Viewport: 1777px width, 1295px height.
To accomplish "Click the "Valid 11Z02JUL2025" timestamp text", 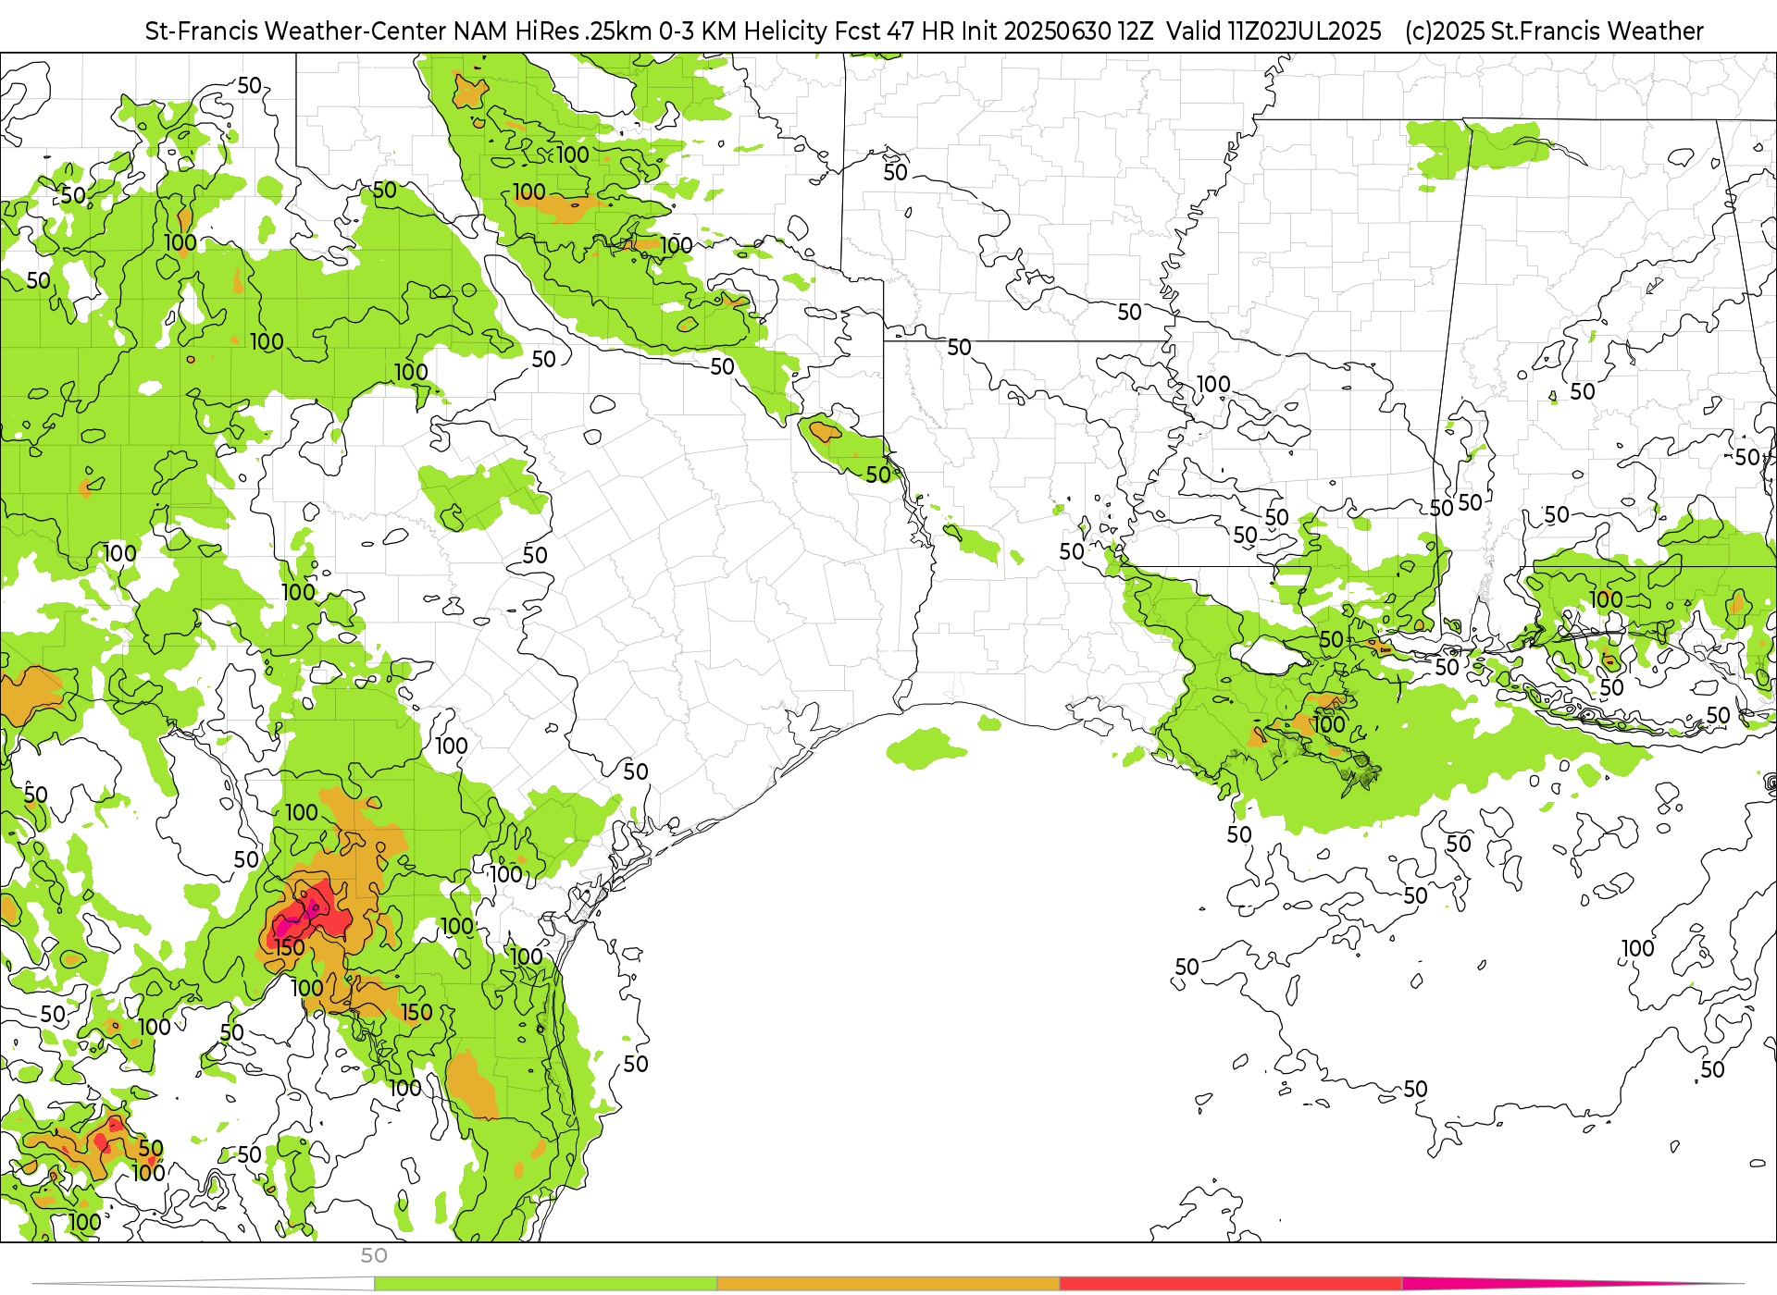I will coord(1274,31).
